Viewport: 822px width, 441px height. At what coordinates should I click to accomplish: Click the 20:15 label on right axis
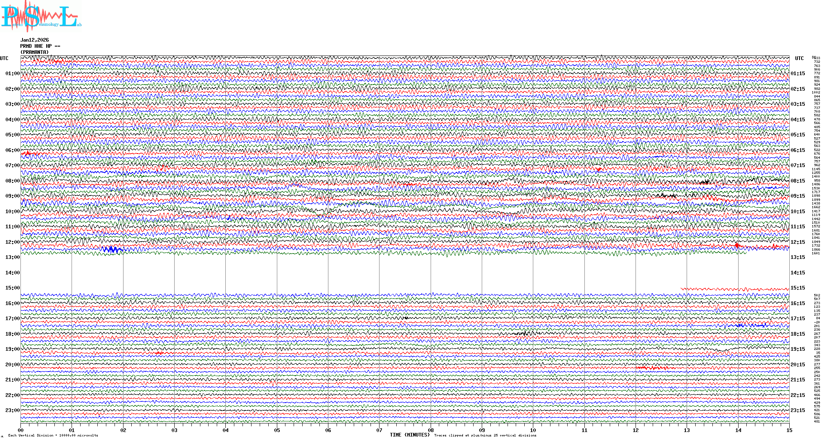pyautogui.click(x=797, y=365)
